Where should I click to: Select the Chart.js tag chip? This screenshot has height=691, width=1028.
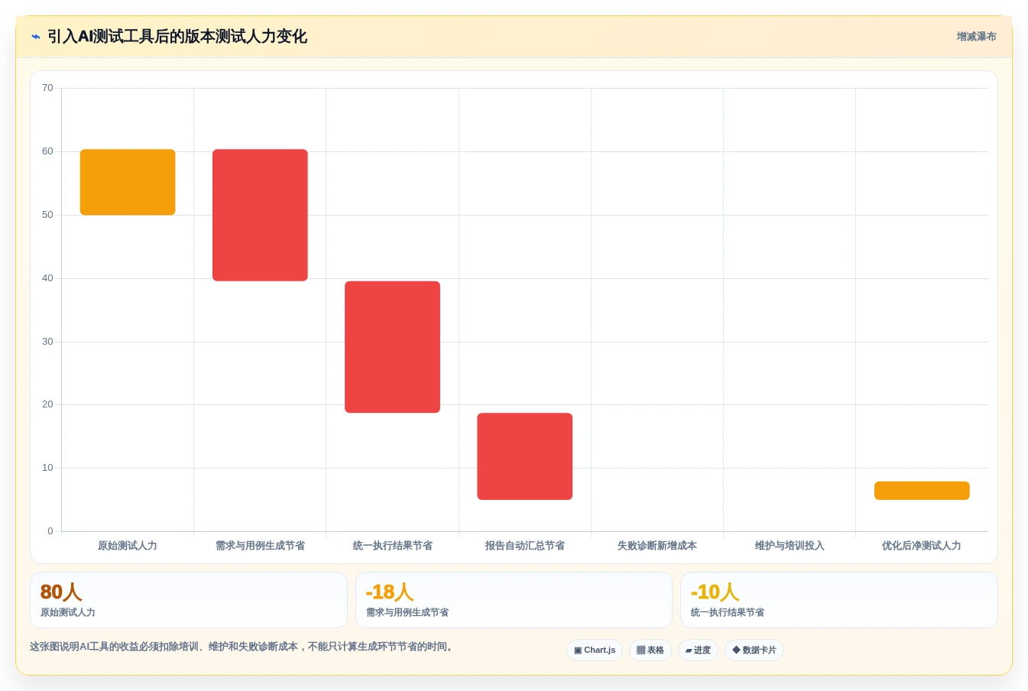point(595,650)
